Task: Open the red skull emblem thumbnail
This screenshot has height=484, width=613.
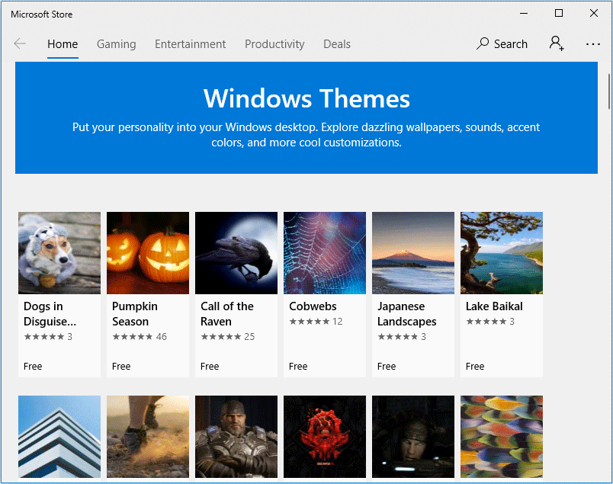Action: pos(325,436)
